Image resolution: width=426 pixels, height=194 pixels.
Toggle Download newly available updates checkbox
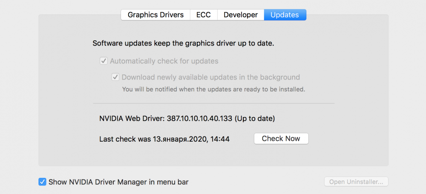[x=115, y=77]
